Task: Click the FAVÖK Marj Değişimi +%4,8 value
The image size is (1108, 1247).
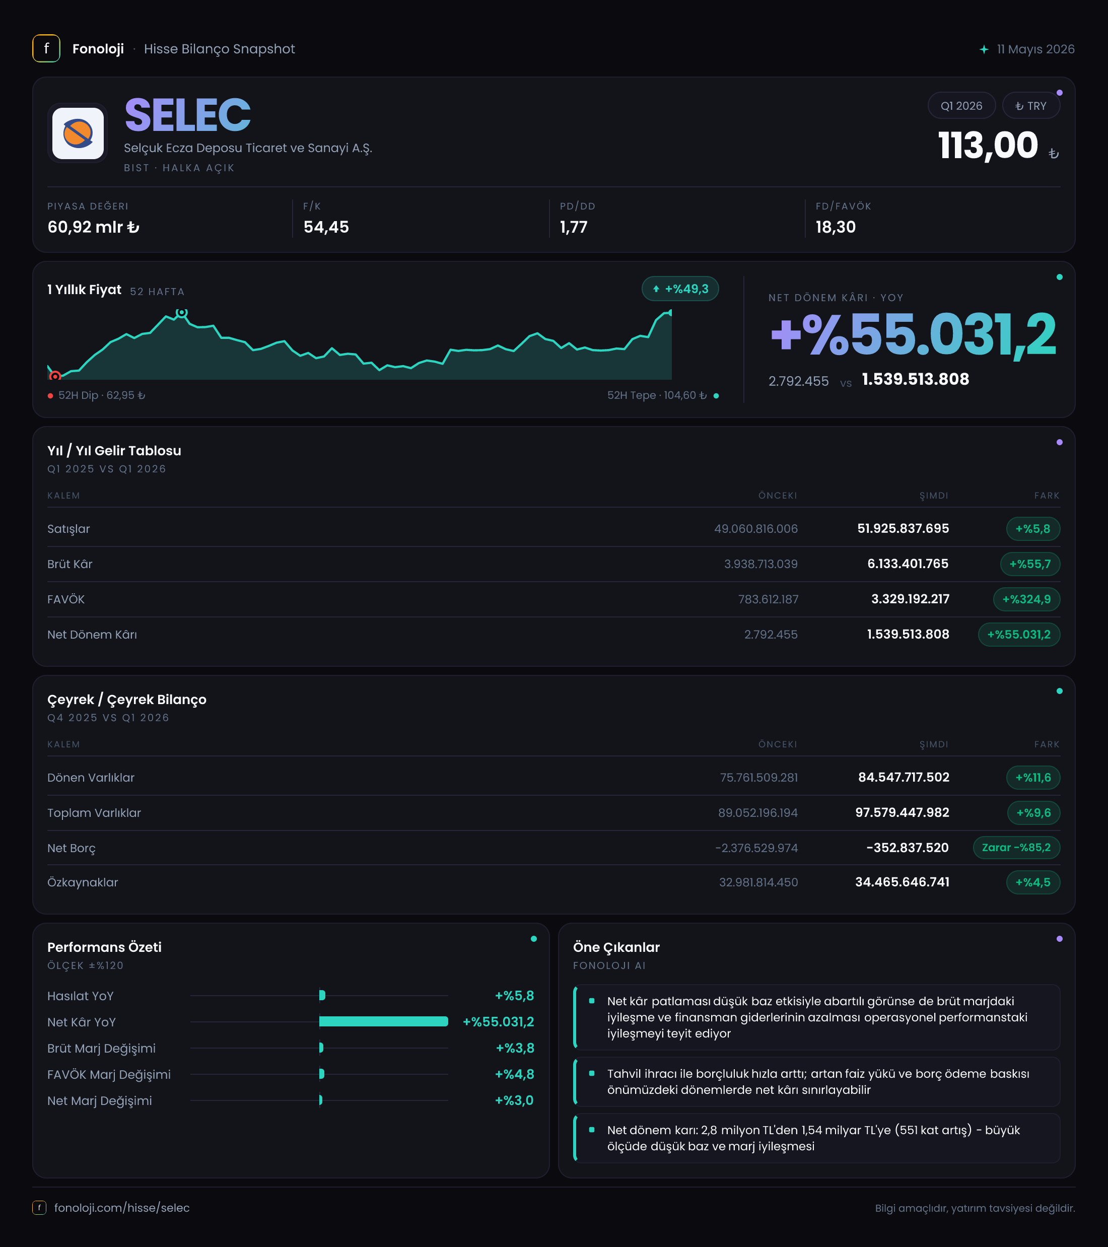Action: coord(514,1074)
